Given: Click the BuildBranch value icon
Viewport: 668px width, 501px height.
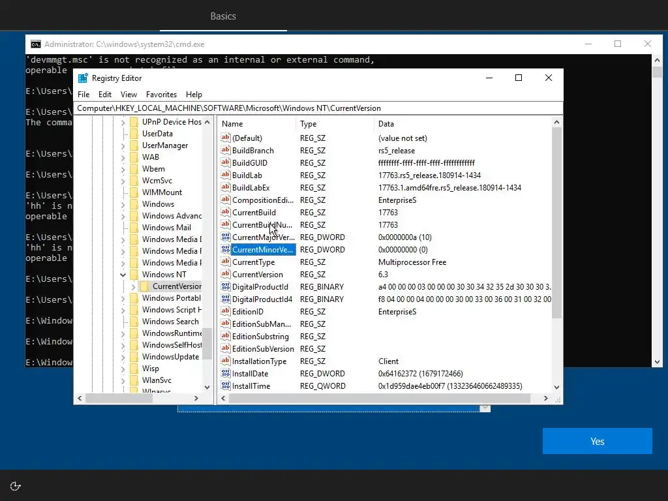Looking at the screenshot, I should [x=225, y=150].
